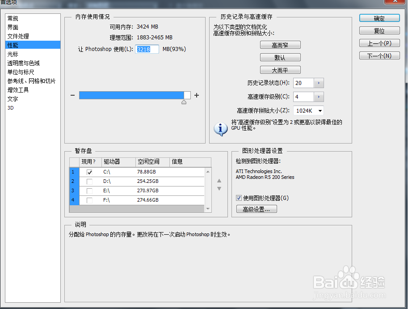Open the 高速缓存拼贴大小 1024K dropdown
Viewport: 408px width, 309px height.
click(309, 110)
